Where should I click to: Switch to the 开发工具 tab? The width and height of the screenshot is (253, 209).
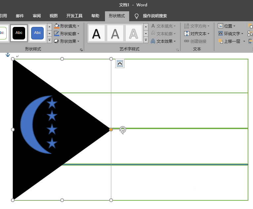(x=75, y=16)
